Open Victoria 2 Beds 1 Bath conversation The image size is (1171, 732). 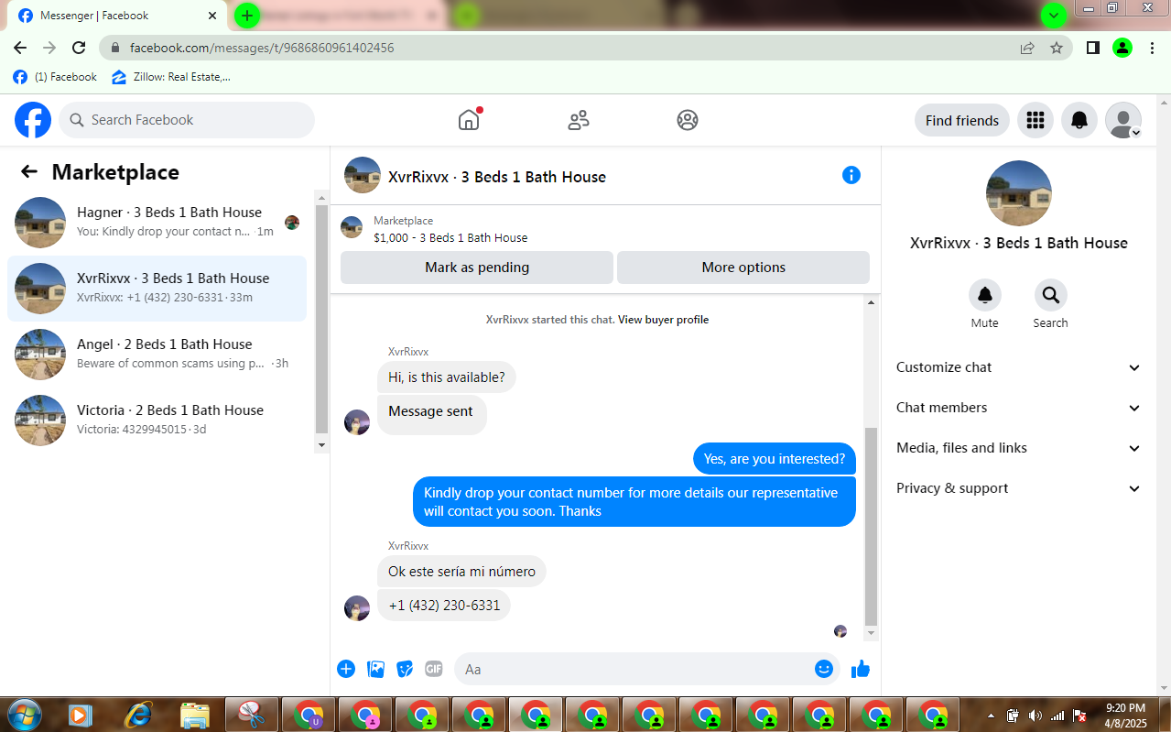coord(157,421)
